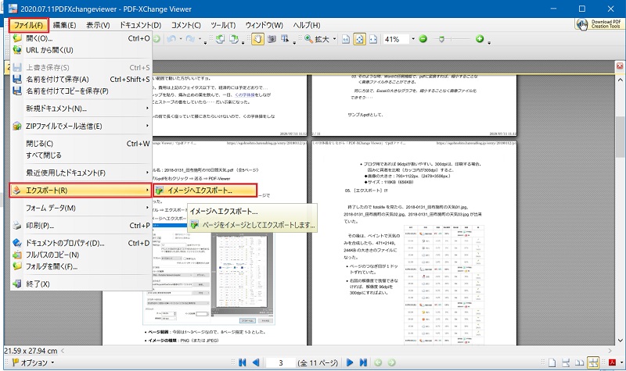
Task: Click green minus zoom out button
Action: pos(423,38)
